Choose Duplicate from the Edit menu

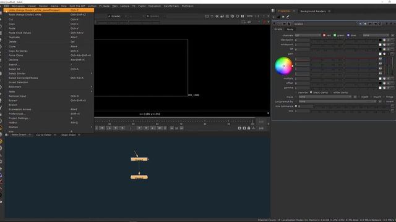tap(48, 37)
